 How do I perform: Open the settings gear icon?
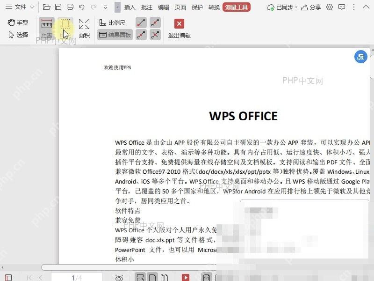point(330,7)
